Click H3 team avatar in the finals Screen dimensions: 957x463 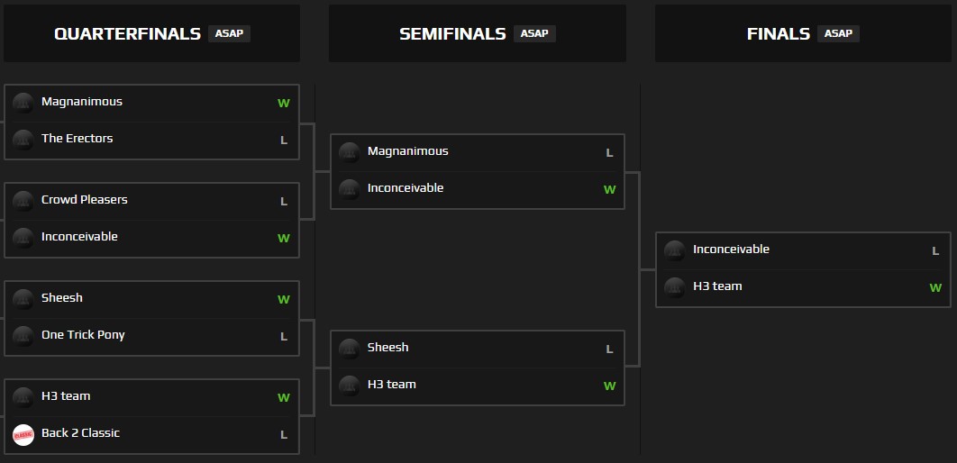point(675,287)
